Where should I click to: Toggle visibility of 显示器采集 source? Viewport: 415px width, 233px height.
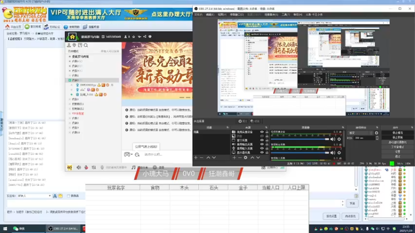[x=262, y=152]
